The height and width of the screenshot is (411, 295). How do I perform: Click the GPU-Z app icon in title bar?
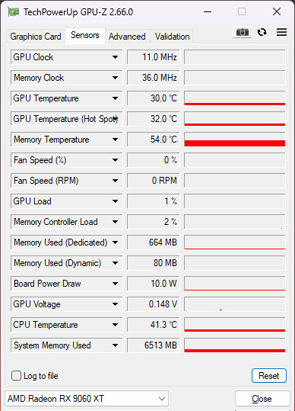pos(14,11)
